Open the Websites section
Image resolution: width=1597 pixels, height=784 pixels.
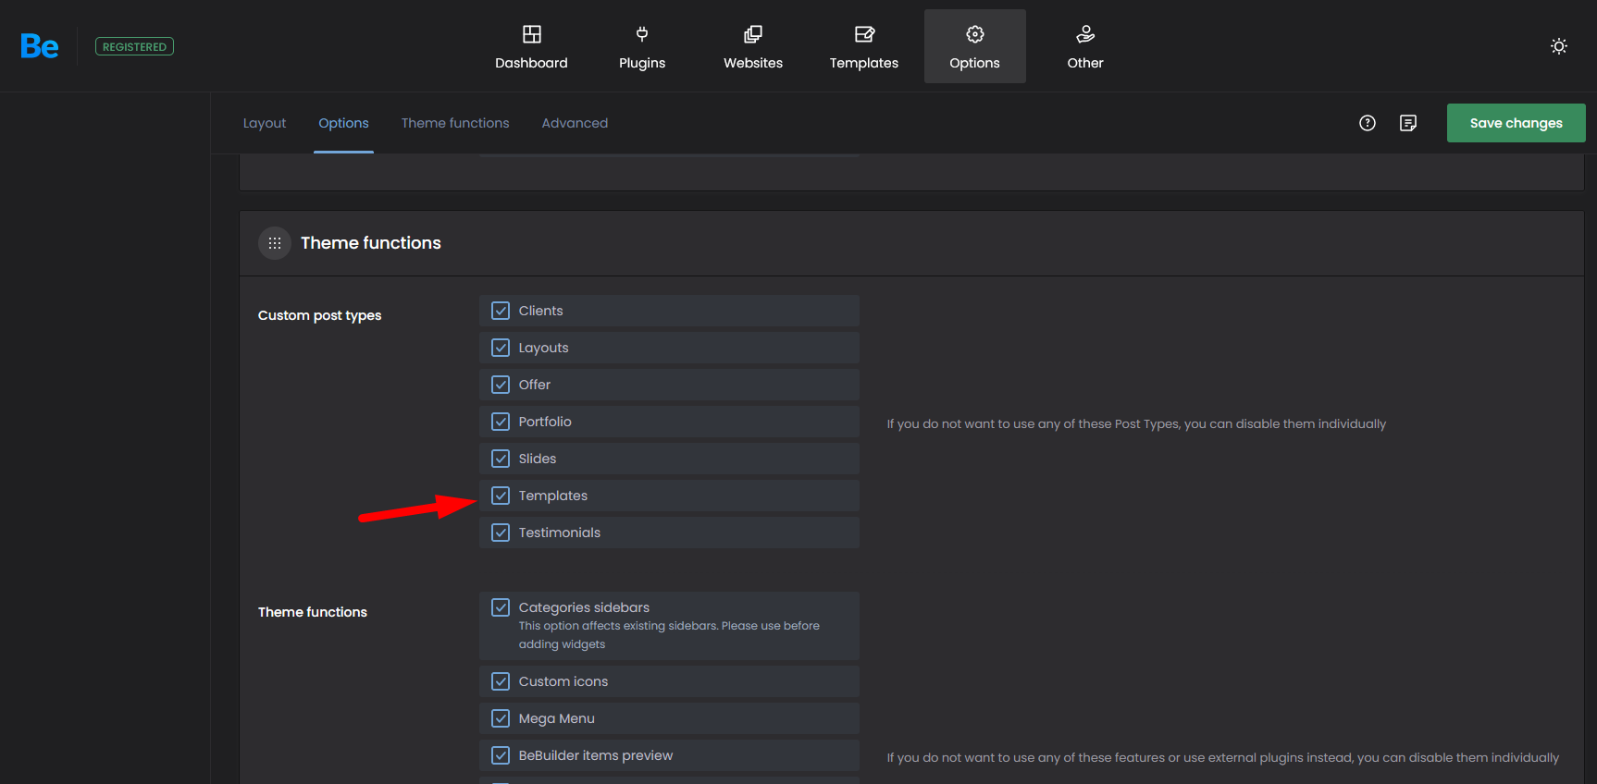pyautogui.click(x=753, y=46)
